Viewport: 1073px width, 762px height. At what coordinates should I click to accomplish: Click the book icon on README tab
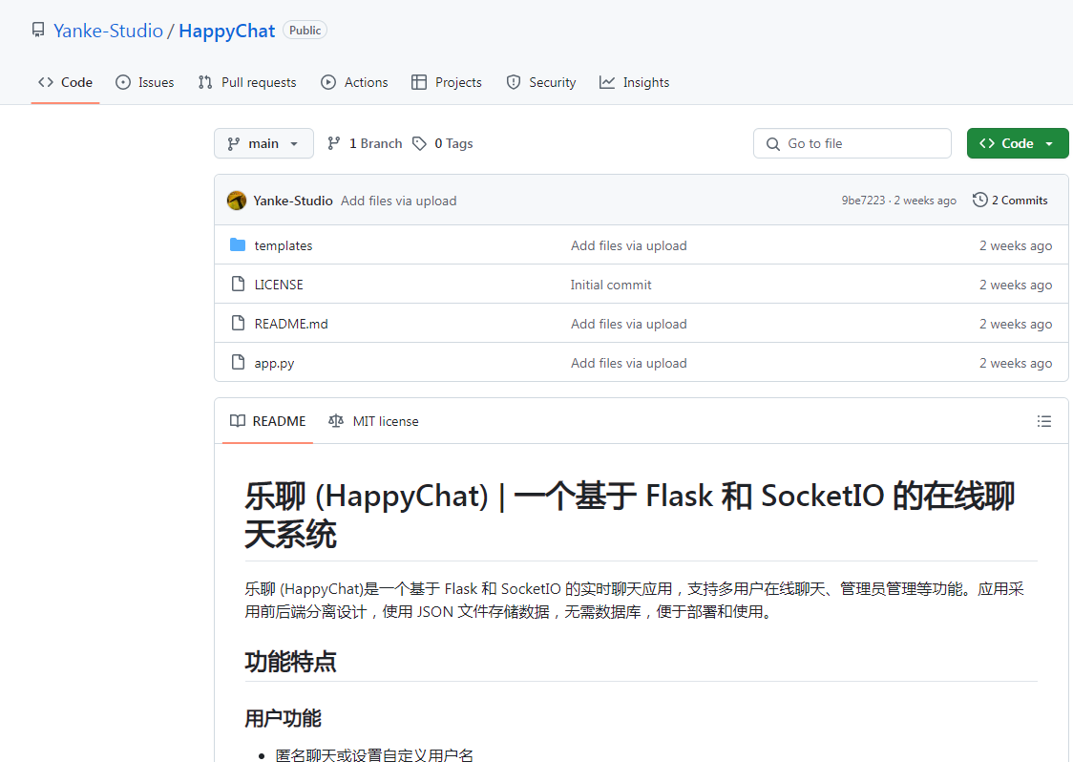pyautogui.click(x=238, y=420)
